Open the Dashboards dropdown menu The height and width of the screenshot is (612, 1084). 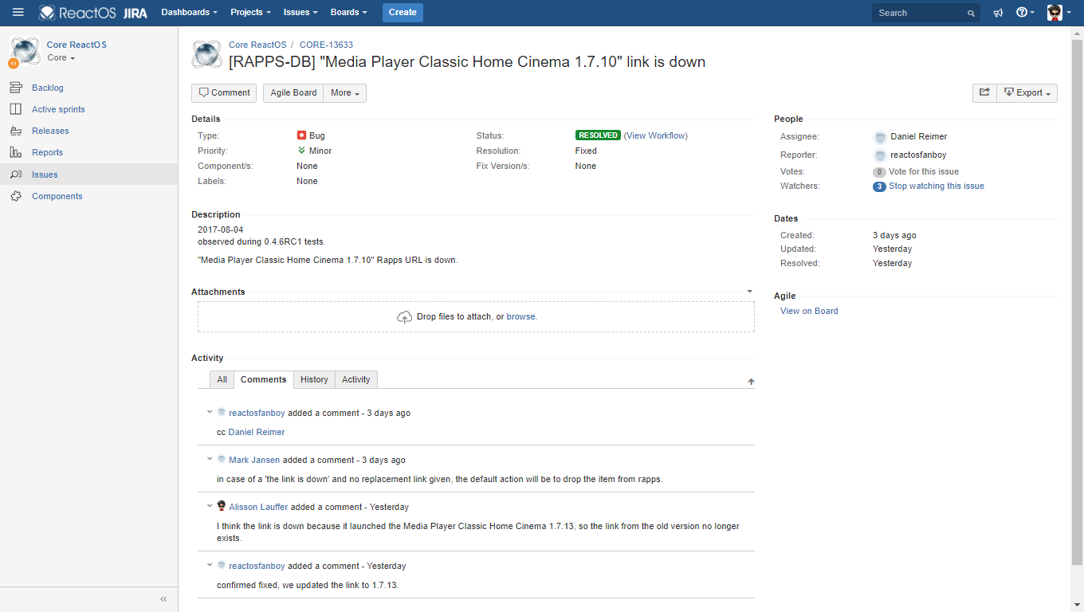click(190, 13)
